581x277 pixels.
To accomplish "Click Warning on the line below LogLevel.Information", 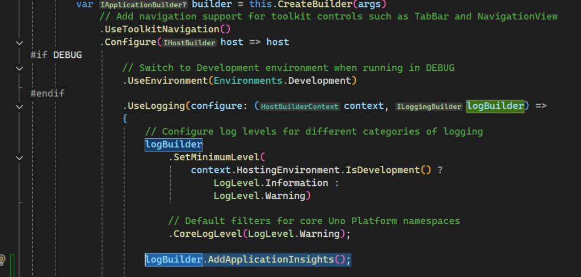I will point(285,195).
